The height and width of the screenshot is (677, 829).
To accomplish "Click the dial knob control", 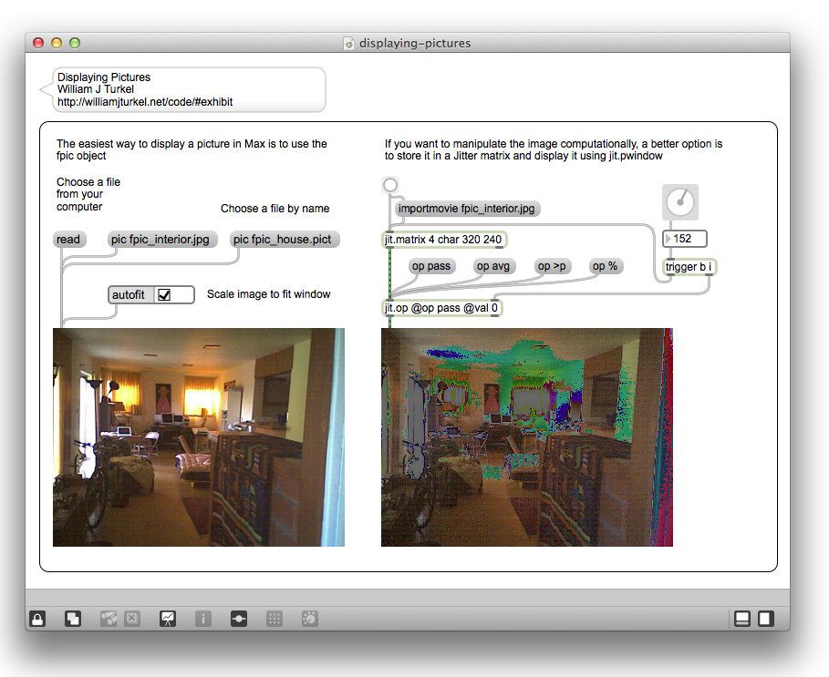I will 680,201.
